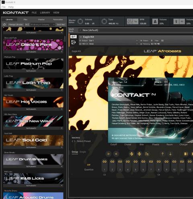Click the down arrow transpose icon
Screen dimensions: 193x199
click(170, 154)
